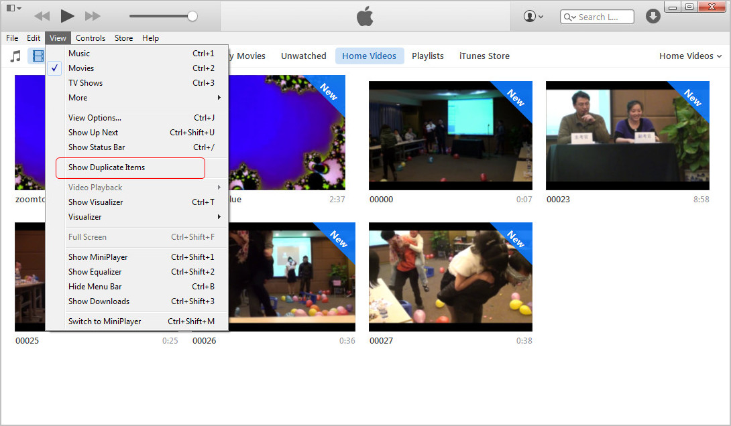Open the 00027 video thumbnail
The image size is (731, 426).
(451, 277)
